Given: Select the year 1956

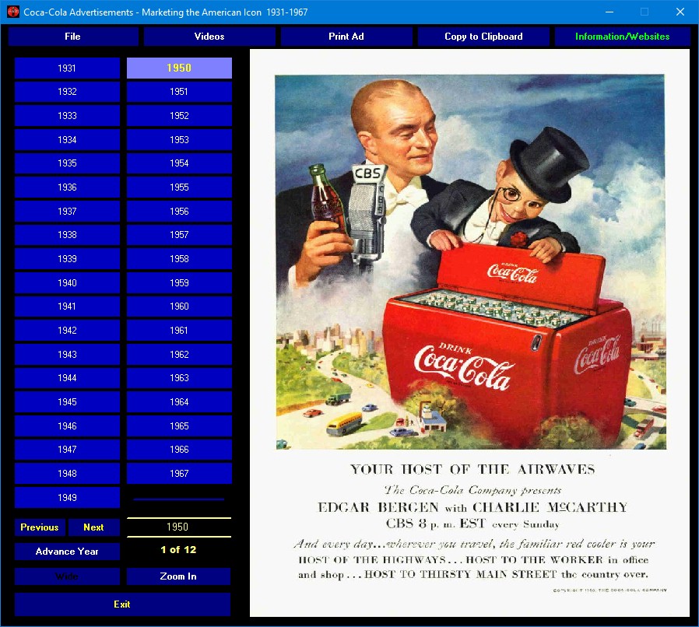Looking at the screenshot, I should pos(179,212).
